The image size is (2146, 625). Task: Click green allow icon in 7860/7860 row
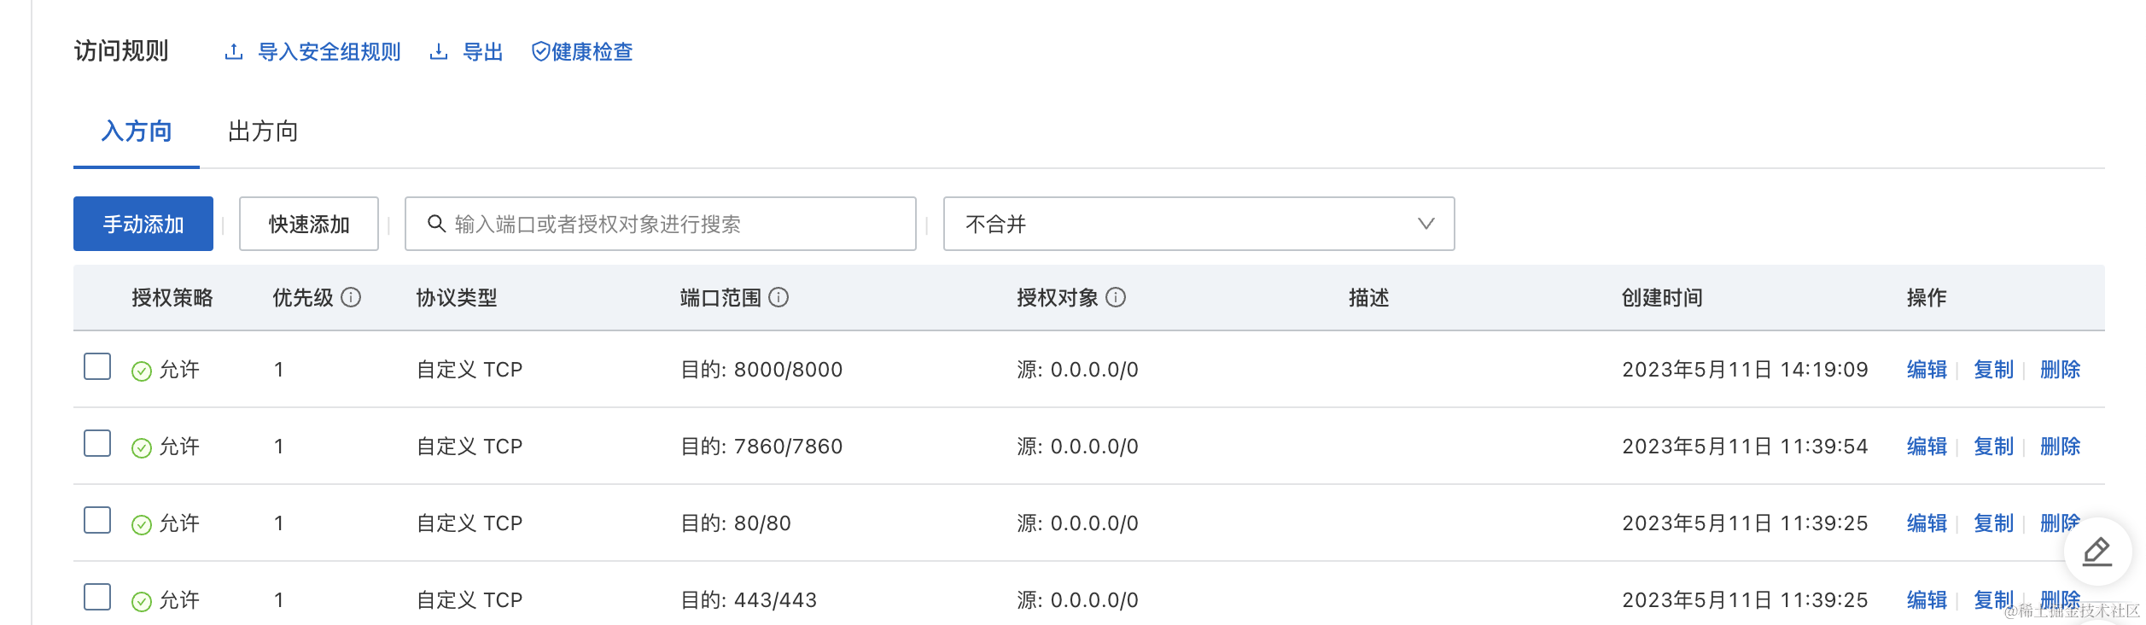(x=142, y=447)
